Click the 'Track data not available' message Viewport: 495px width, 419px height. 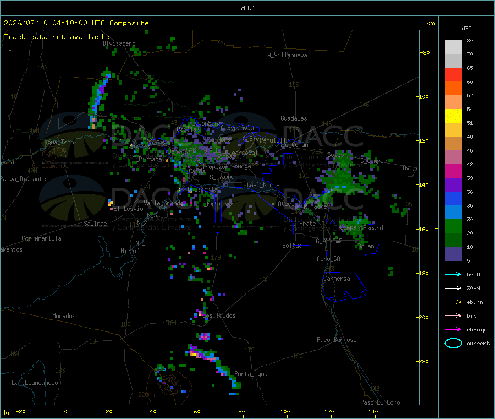coord(56,37)
